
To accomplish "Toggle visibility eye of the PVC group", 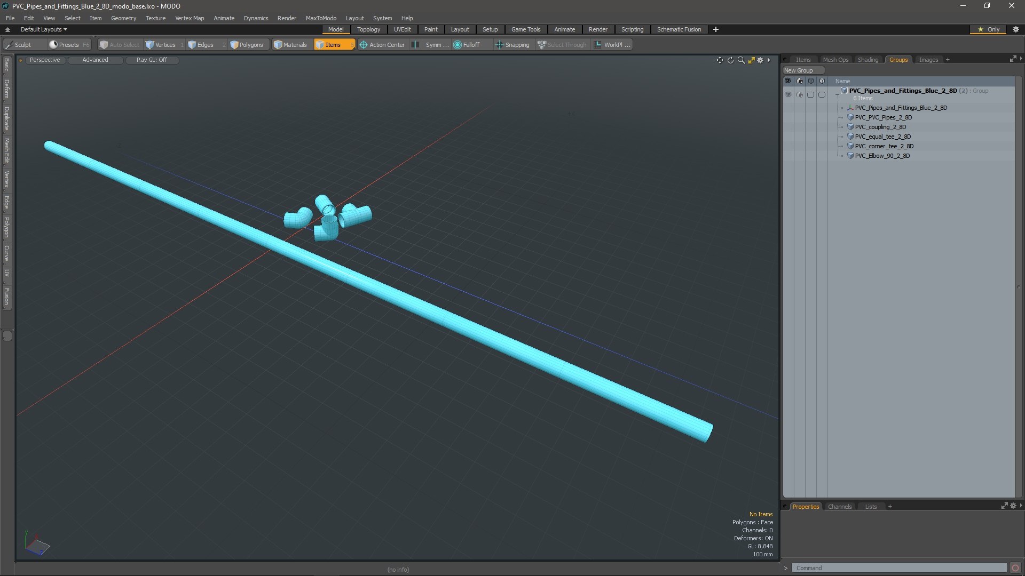I will click(788, 94).
